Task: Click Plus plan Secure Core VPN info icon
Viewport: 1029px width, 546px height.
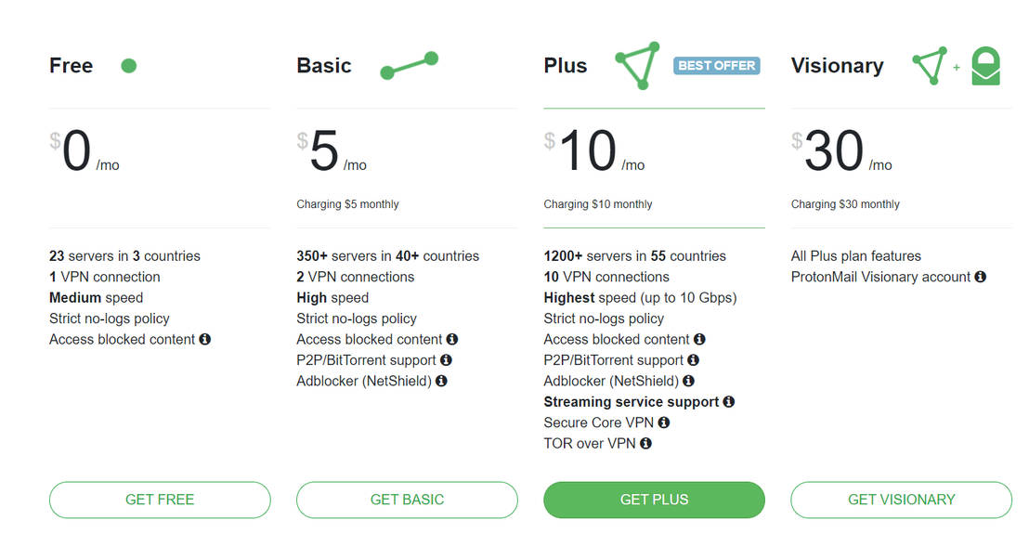Action: click(664, 422)
